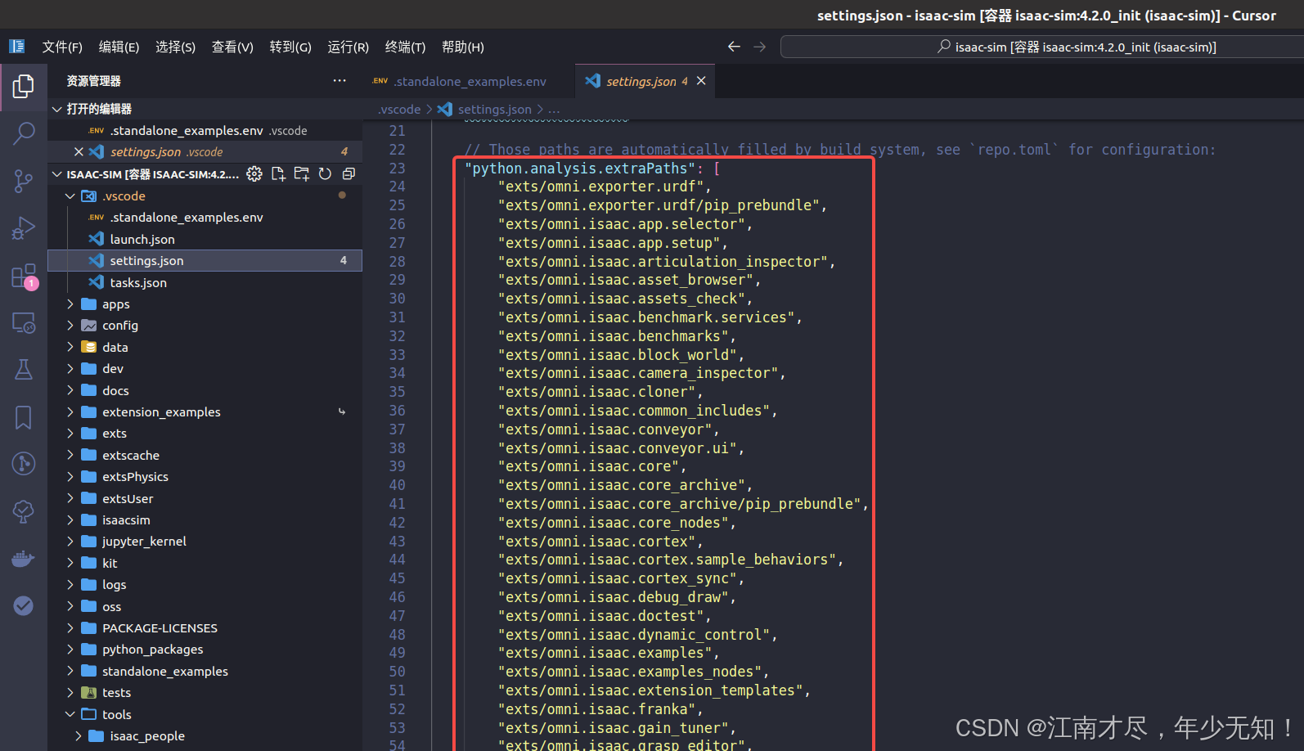Collapse the tools folder
Screen dimensions: 1304x751
(205, 714)
